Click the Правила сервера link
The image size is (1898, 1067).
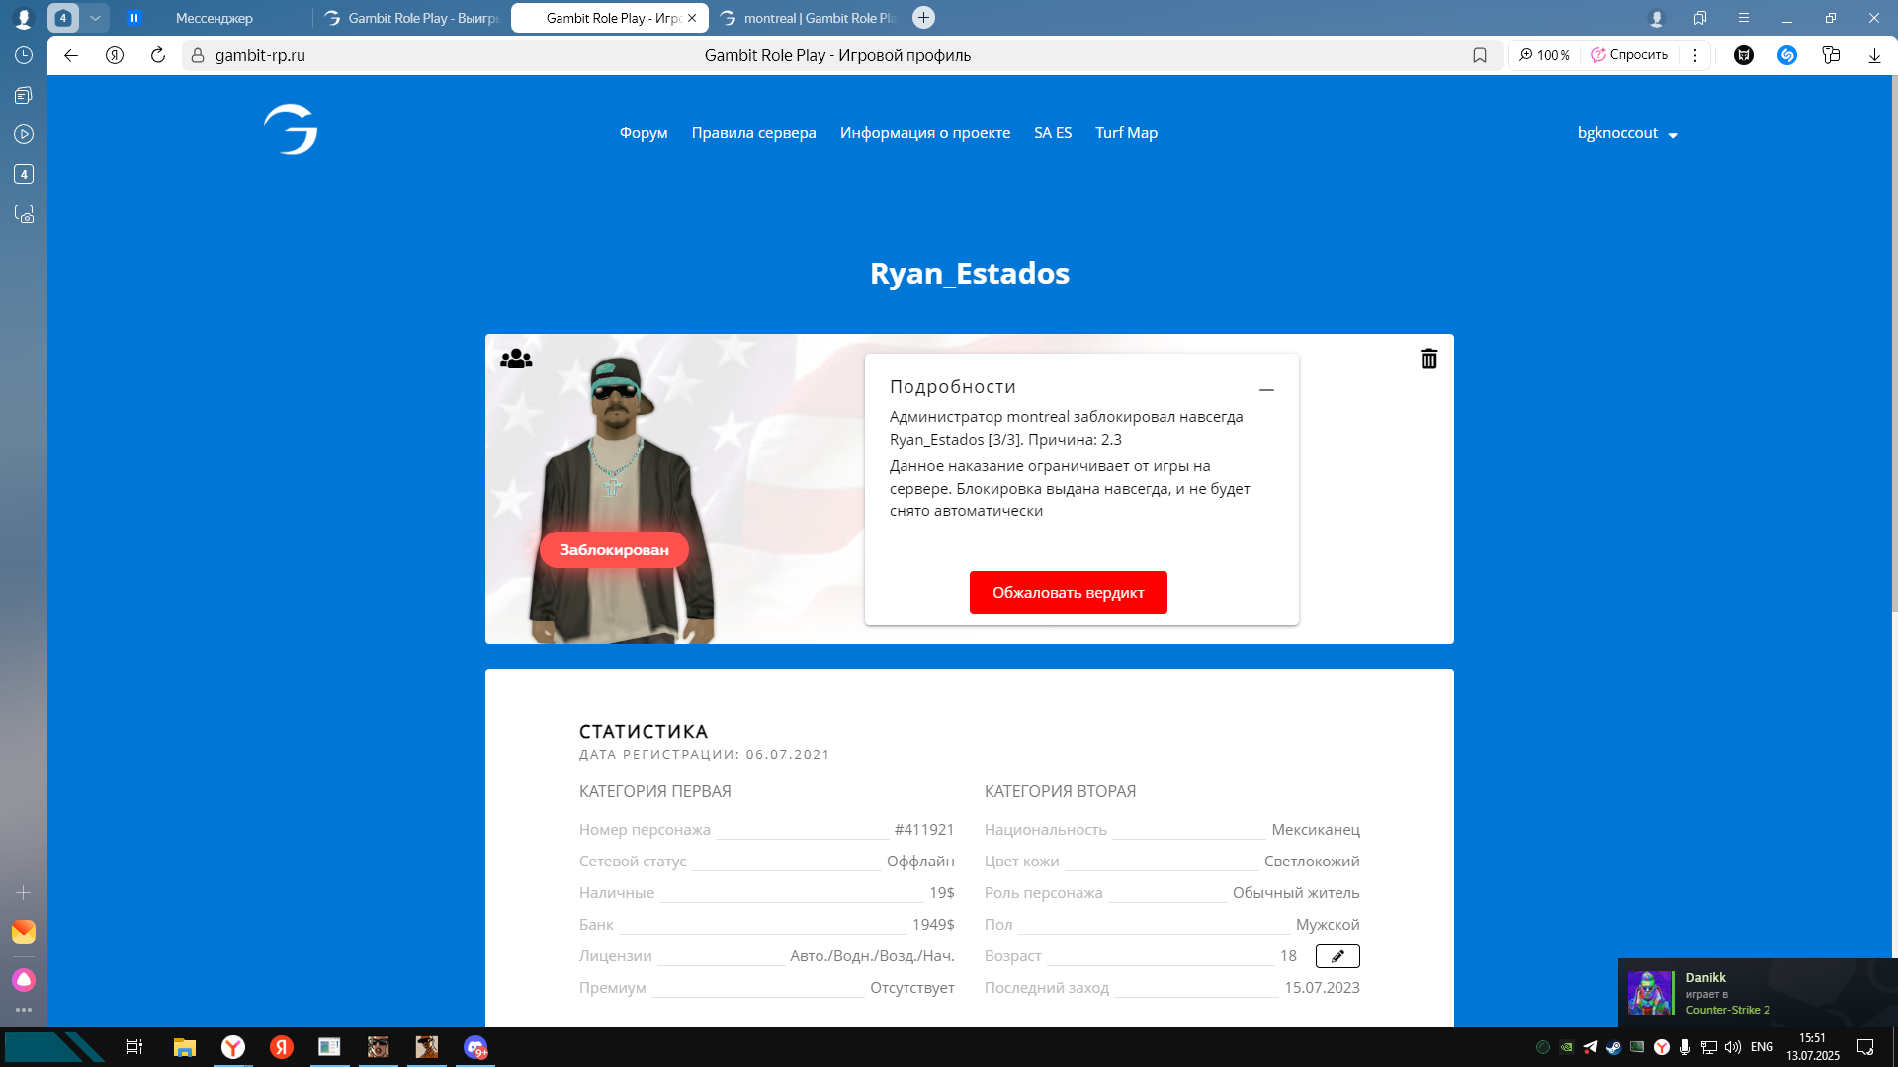tap(753, 133)
